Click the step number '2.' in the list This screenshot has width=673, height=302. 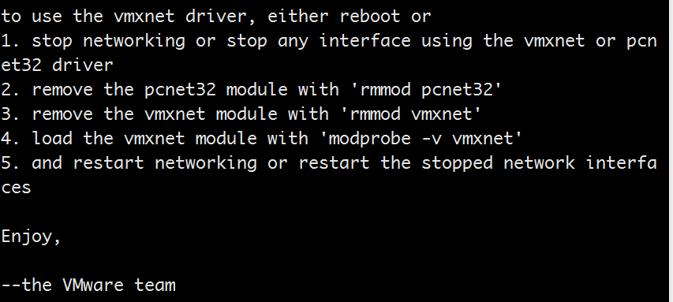coord(10,90)
